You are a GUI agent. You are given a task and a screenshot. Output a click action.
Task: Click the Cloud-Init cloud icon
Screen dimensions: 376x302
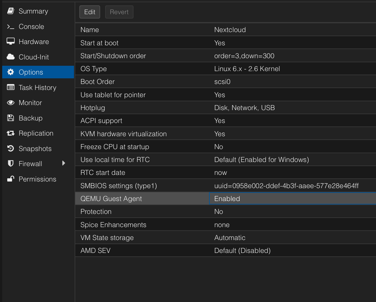click(11, 57)
